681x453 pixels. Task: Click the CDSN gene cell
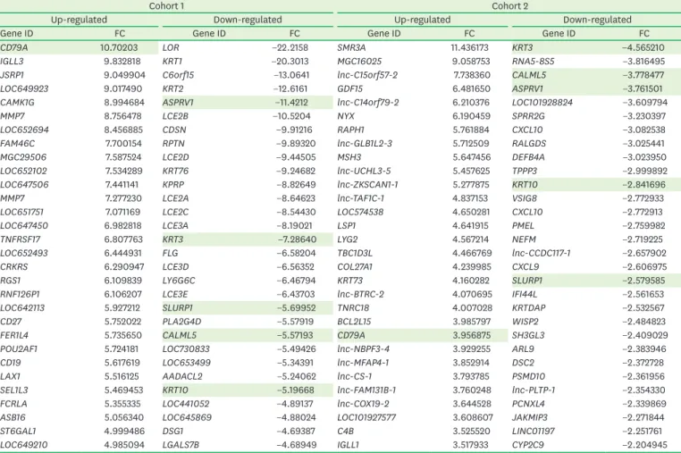coord(174,130)
